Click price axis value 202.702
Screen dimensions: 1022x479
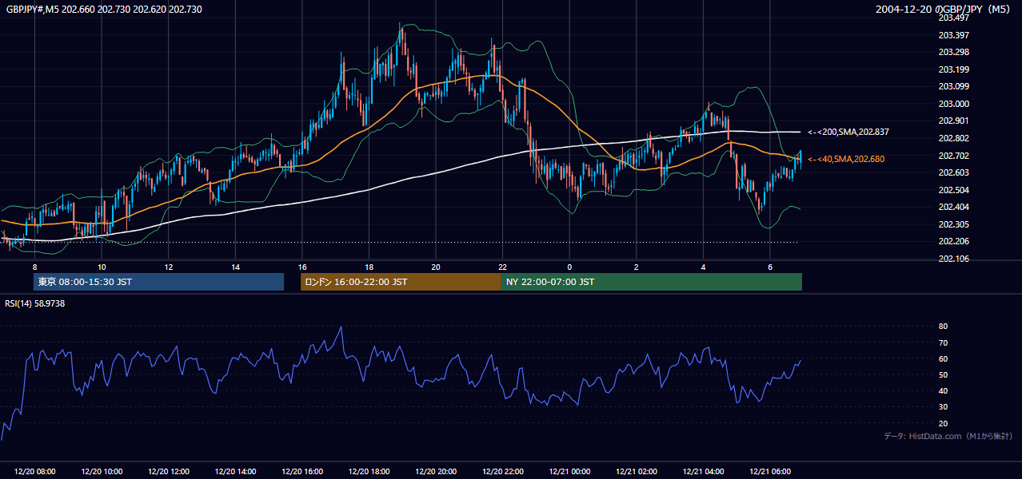tap(953, 156)
